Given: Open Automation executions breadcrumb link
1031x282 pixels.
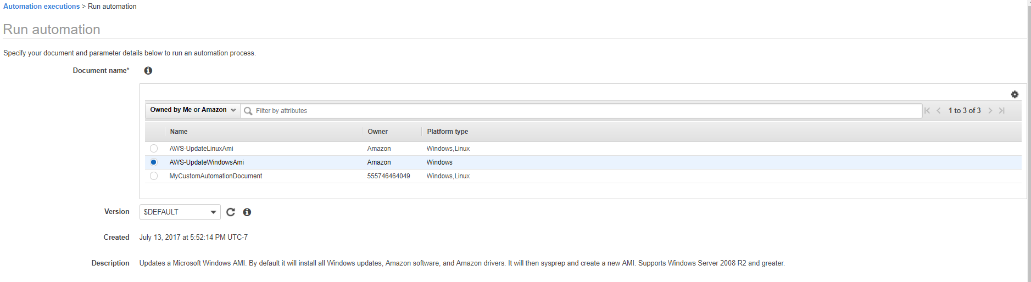Looking at the screenshot, I should point(42,7).
